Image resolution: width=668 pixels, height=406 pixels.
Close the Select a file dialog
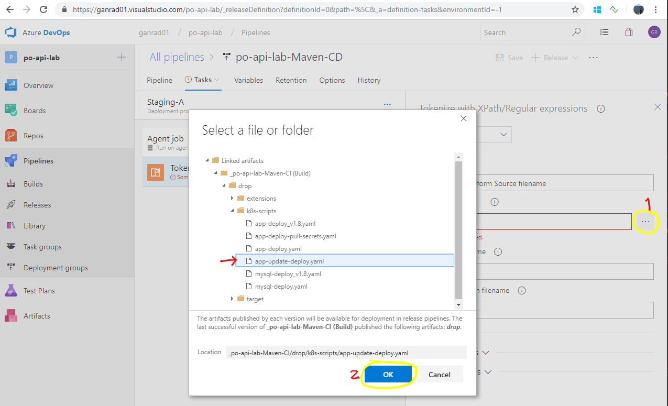coord(463,119)
